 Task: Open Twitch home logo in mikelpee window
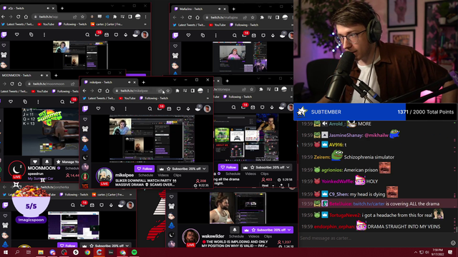(x=85, y=109)
